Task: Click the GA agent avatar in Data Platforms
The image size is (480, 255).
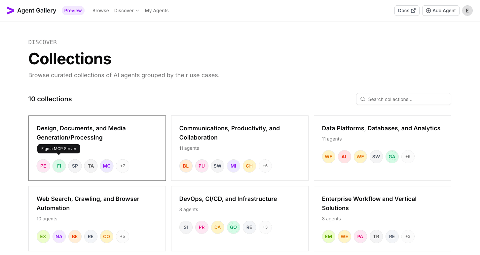Action: [x=392, y=157]
